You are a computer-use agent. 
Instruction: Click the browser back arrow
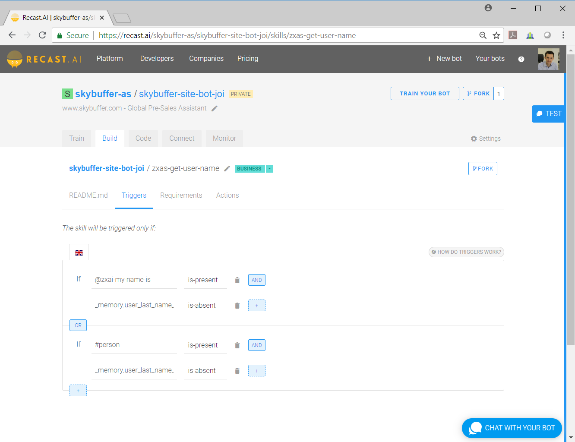click(12, 35)
